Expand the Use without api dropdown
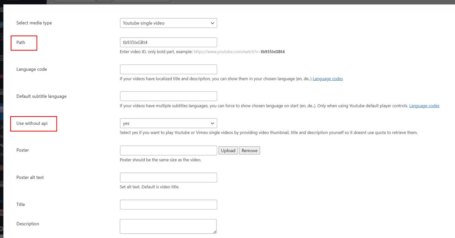Screen dimensions: 455x238 (x=168, y=123)
